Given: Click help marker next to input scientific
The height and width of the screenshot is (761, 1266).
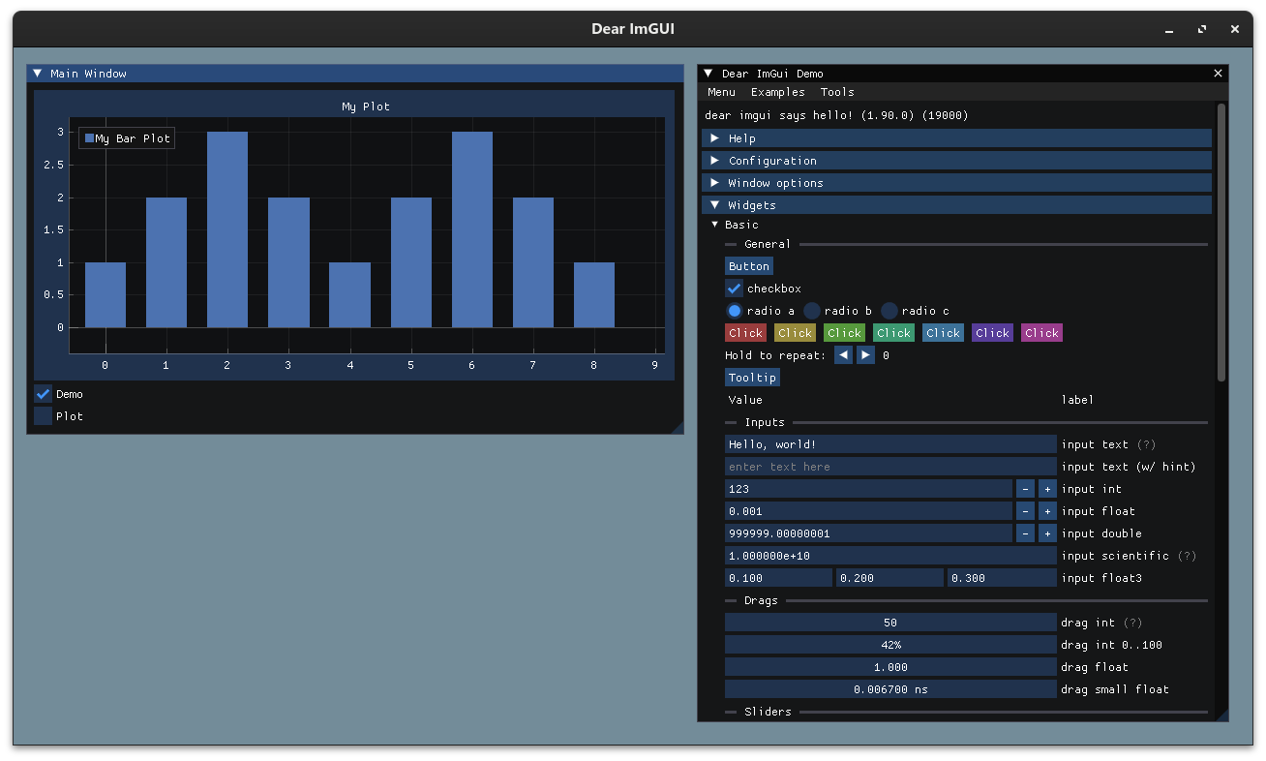Looking at the screenshot, I should (x=1187, y=556).
